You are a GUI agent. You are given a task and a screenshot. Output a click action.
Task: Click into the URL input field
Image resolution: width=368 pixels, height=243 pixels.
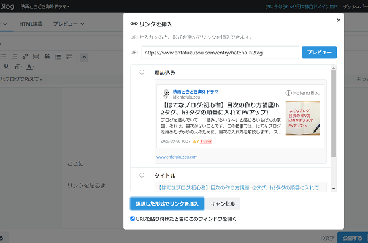coord(220,53)
